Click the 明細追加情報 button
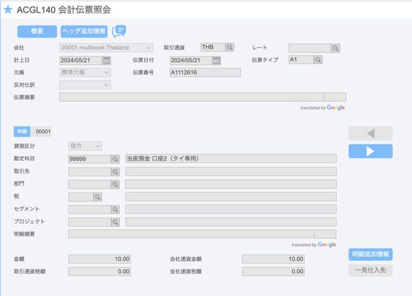 [371, 255]
